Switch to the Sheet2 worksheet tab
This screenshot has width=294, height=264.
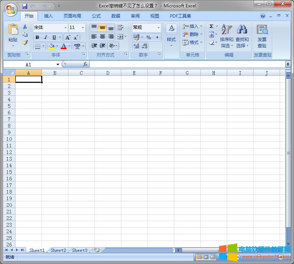(x=58, y=250)
